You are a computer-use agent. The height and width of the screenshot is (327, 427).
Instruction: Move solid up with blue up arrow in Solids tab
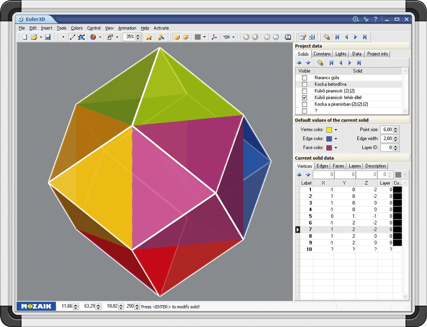coord(299,63)
